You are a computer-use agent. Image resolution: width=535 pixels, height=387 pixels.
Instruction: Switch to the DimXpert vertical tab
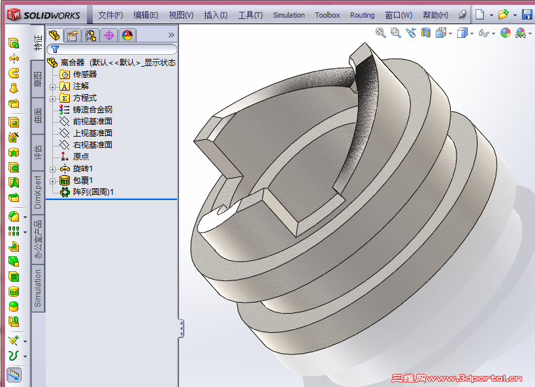[x=38, y=193]
